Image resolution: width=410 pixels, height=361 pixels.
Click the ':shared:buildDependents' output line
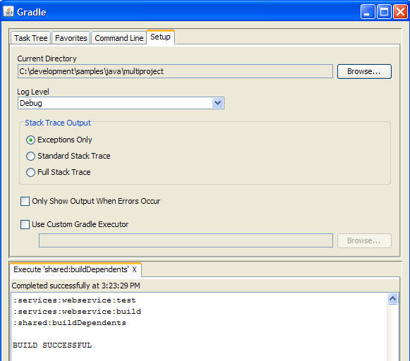(x=70, y=323)
